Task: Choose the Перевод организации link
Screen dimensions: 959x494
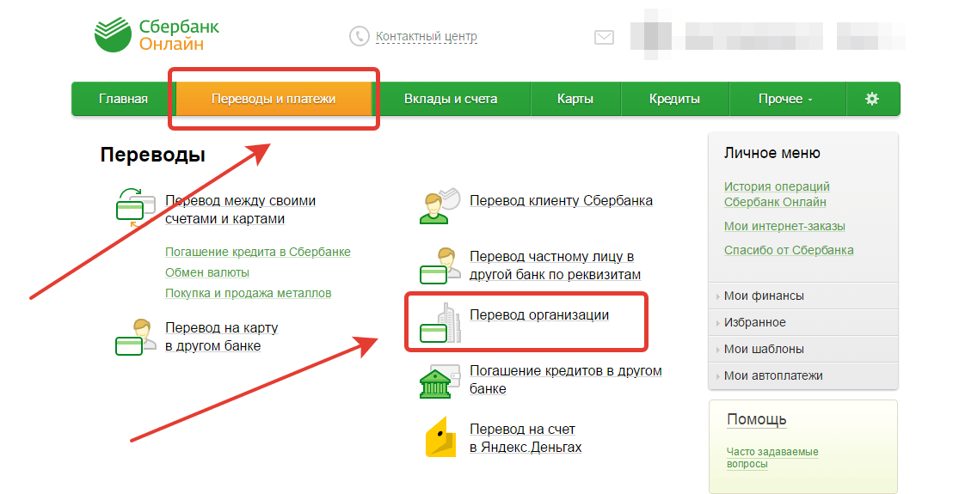Action: coord(539,315)
